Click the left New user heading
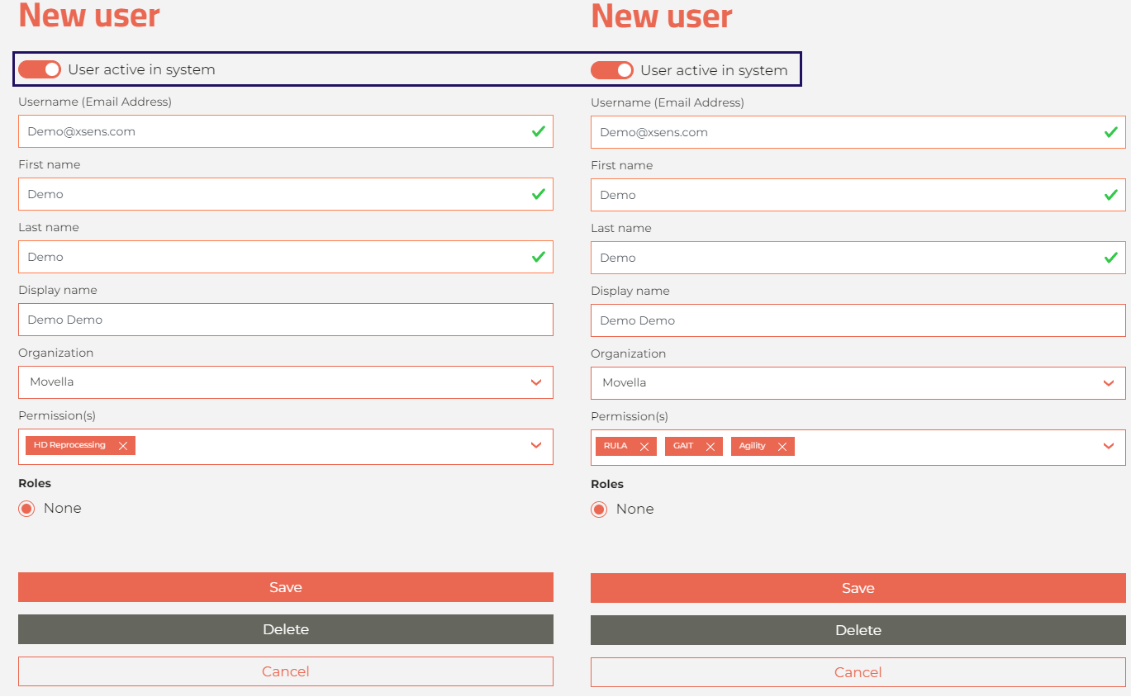Viewport: 1131px width, 697px height. click(x=88, y=16)
